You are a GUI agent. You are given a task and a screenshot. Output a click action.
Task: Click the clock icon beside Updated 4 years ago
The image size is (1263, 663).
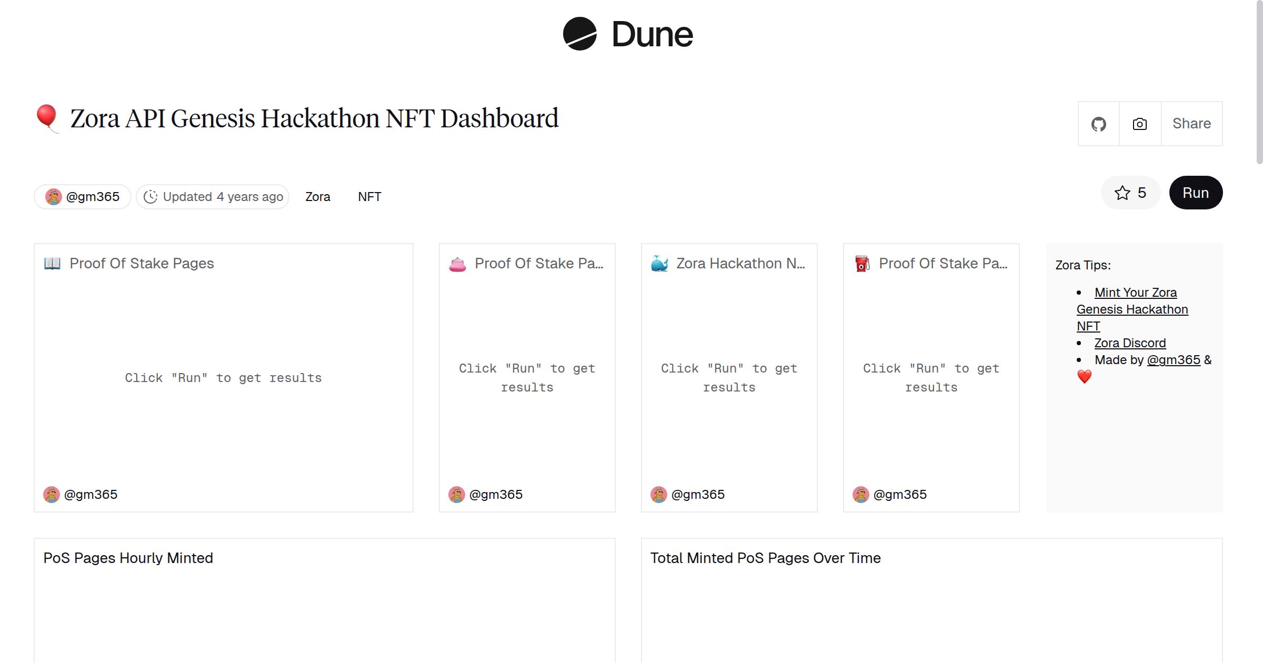151,196
